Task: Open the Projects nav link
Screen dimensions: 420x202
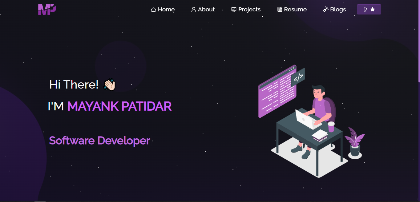Action: pyautogui.click(x=246, y=10)
